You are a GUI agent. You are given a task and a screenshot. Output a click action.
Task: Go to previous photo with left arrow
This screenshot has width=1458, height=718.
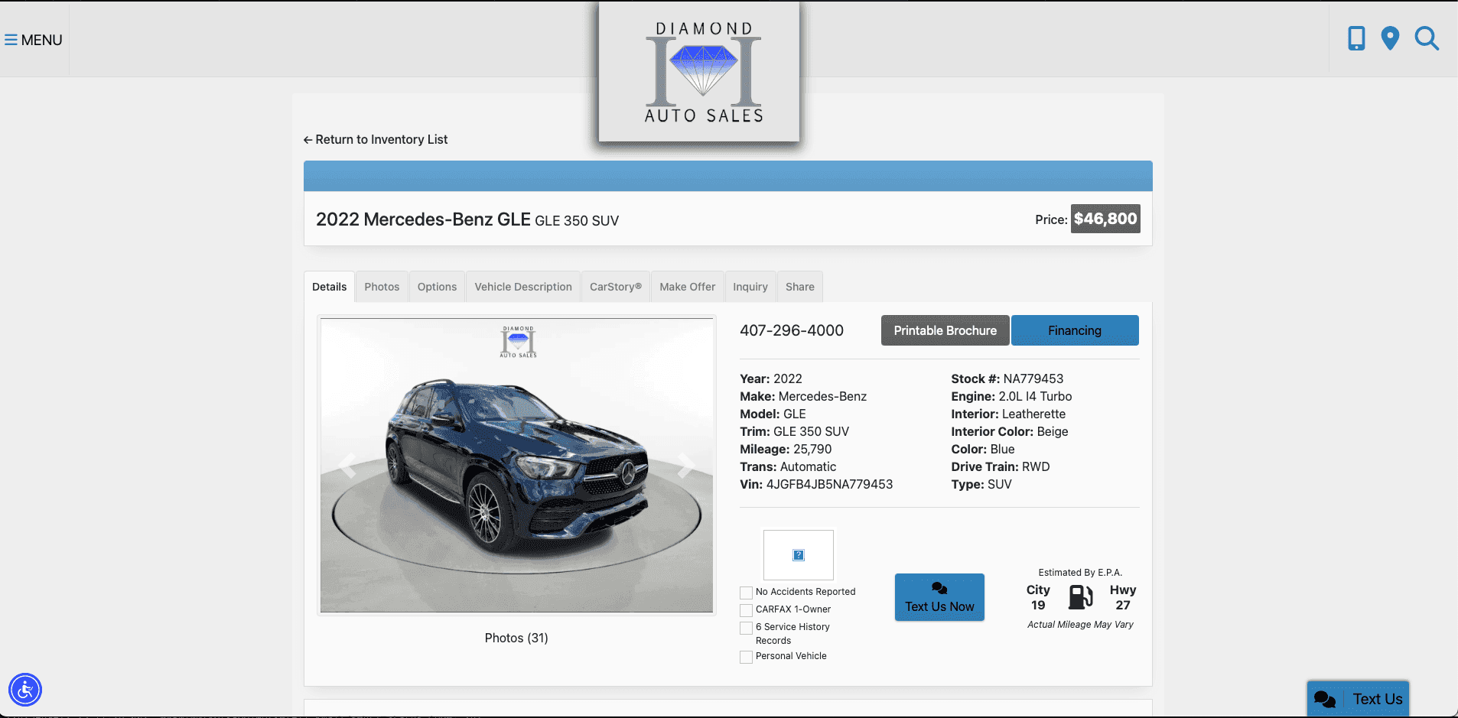click(x=348, y=465)
